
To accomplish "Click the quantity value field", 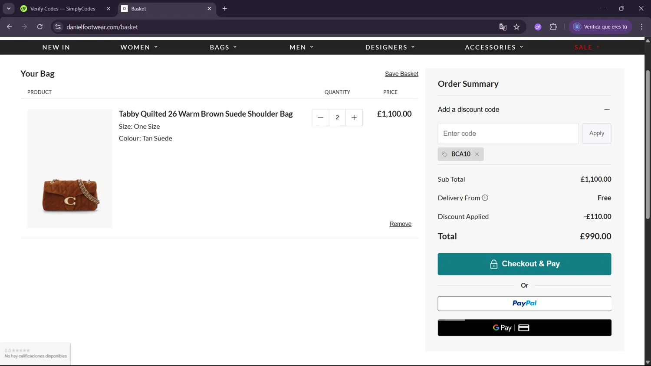I will (x=337, y=118).
